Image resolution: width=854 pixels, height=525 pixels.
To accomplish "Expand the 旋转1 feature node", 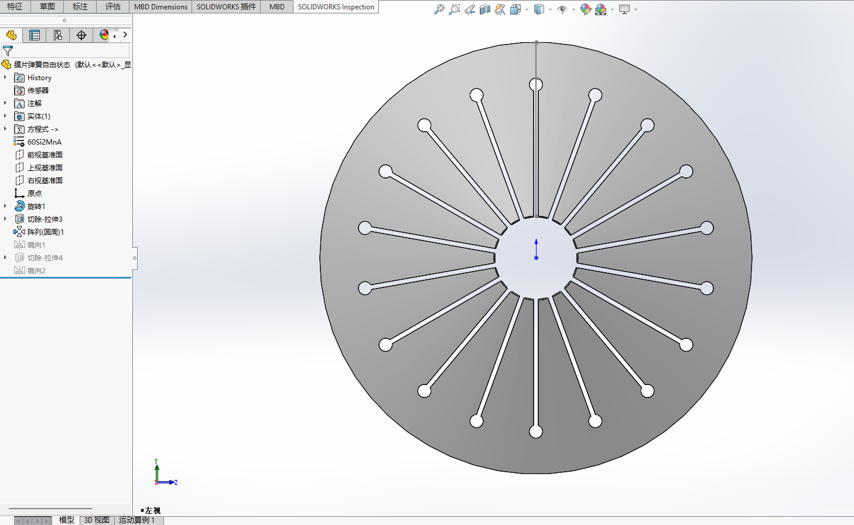I will pyautogui.click(x=5, y=206).
